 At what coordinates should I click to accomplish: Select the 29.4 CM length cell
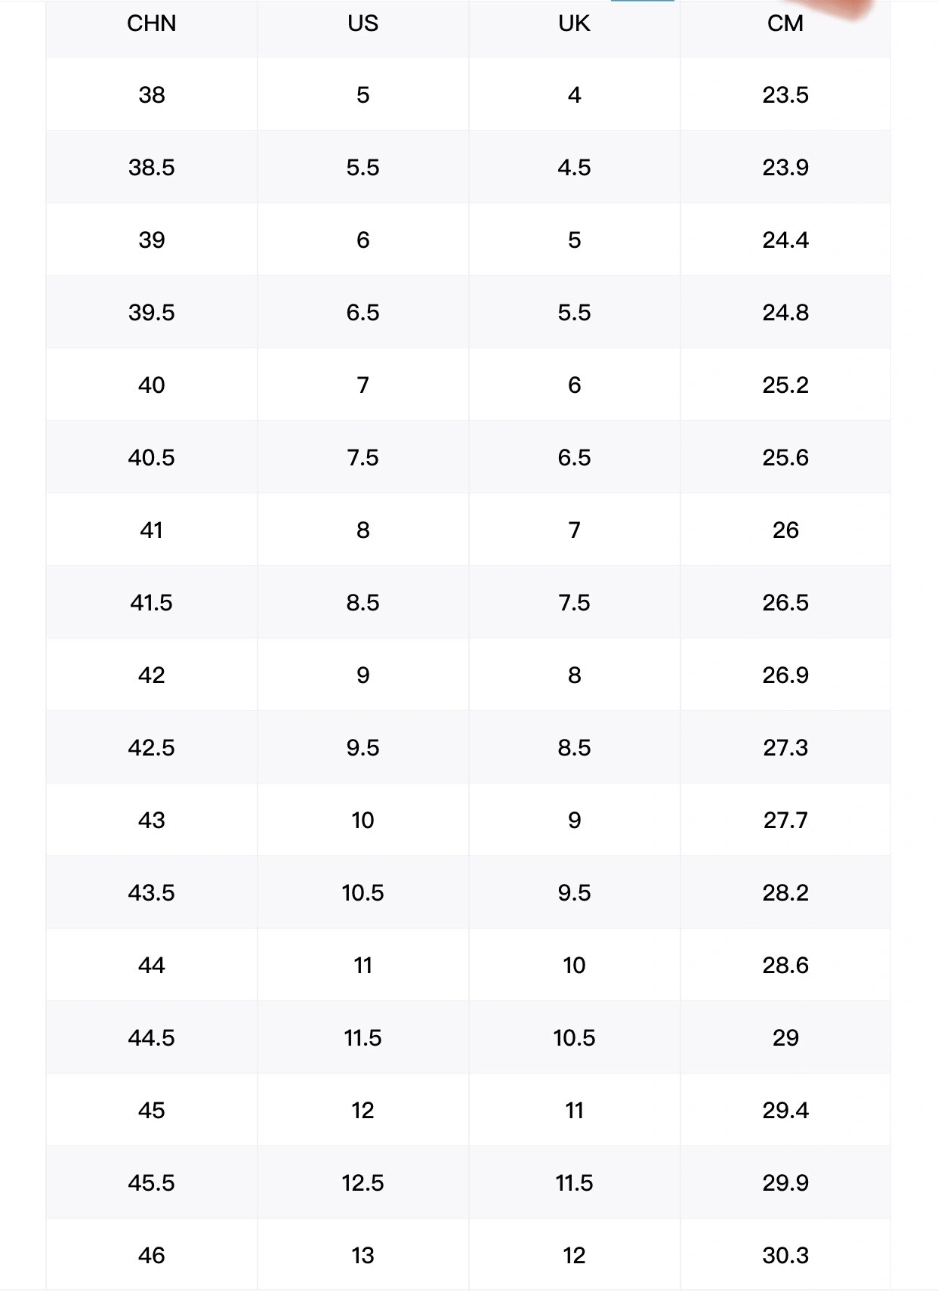click(785, 1110)
